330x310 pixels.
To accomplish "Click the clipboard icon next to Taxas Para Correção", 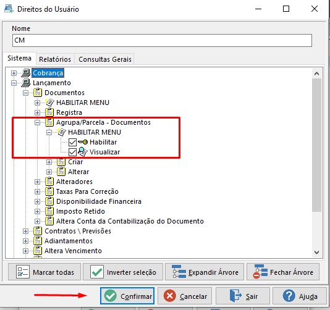I will point(49,191).
